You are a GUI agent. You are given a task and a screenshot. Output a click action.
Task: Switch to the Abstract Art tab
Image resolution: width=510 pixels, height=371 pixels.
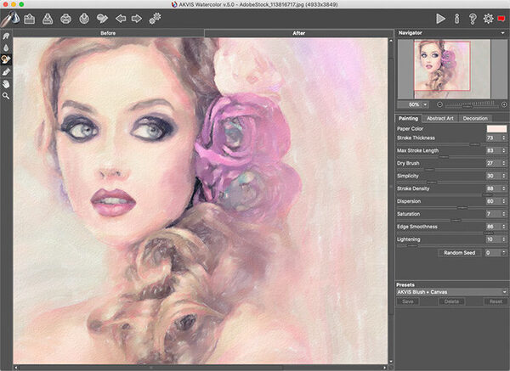pos(439,118)
